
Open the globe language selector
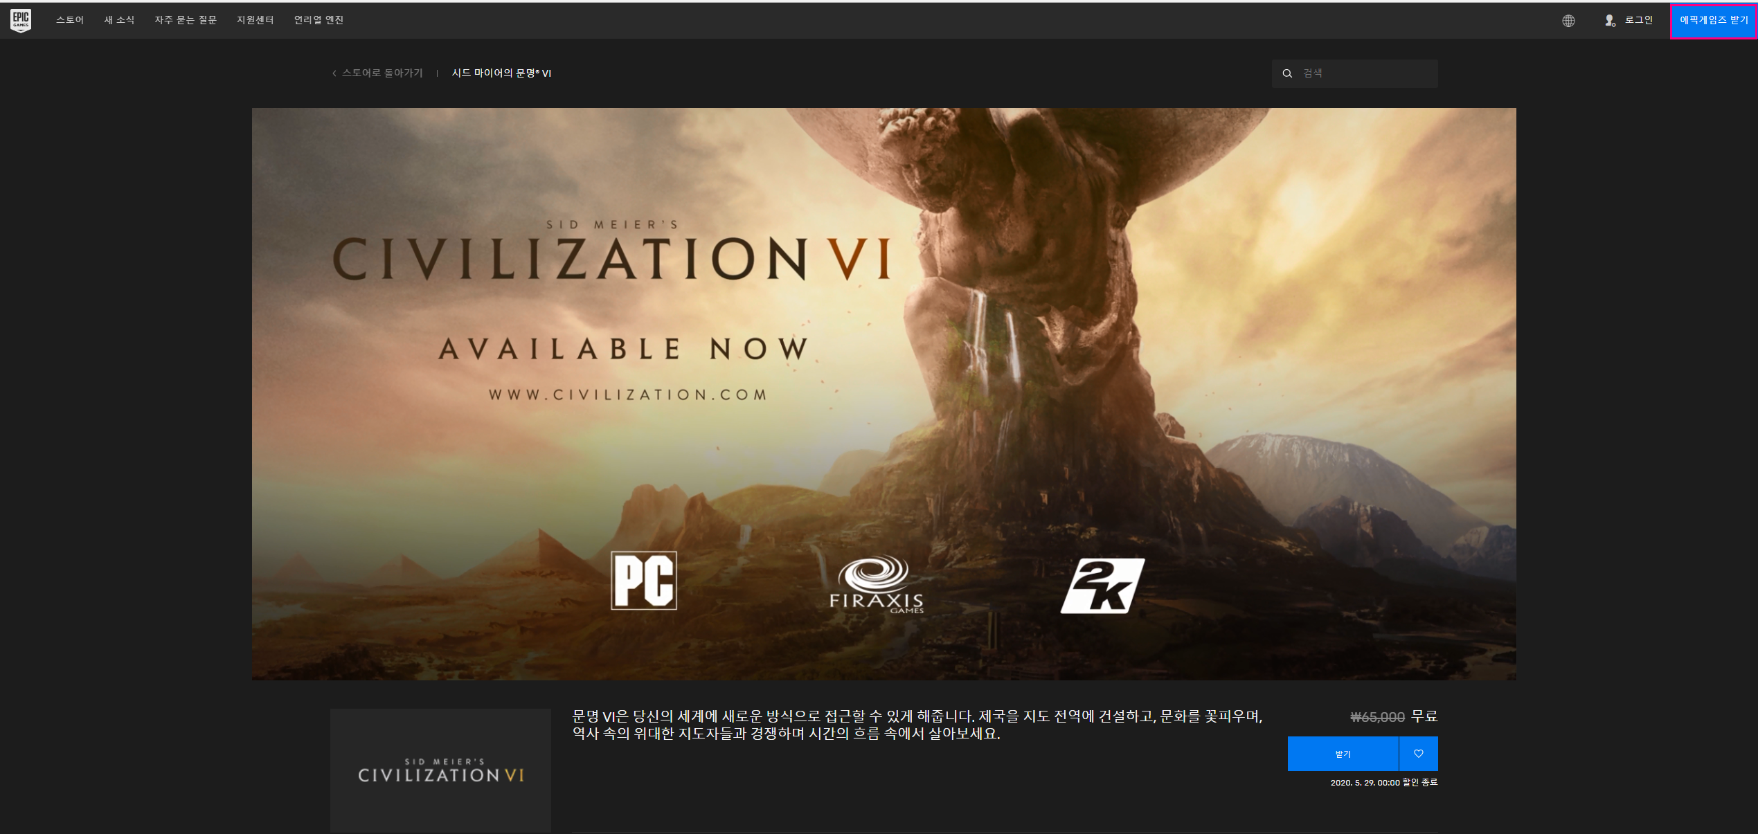click(x=1568, y=21)
